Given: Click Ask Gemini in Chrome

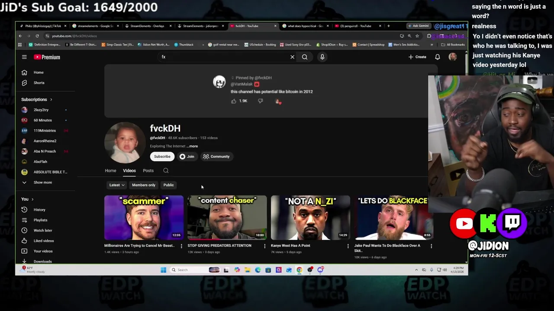Looking at the screenshot, I should pos(418,26).
